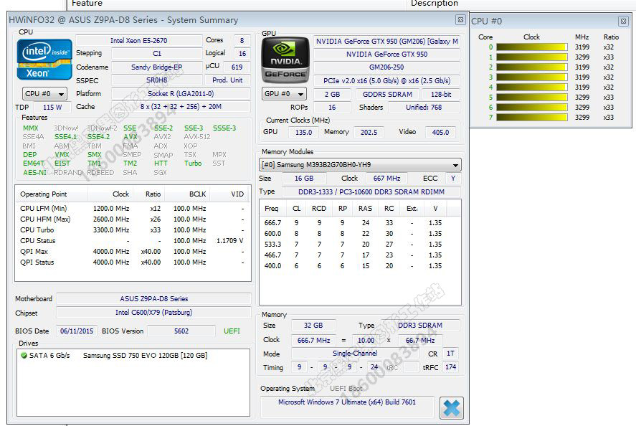
Task: Click the AES-NI feature label
Action: [34, 172]
